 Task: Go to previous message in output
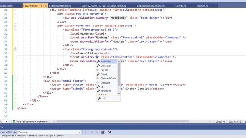pyautogui.click(x=92, y=132)
